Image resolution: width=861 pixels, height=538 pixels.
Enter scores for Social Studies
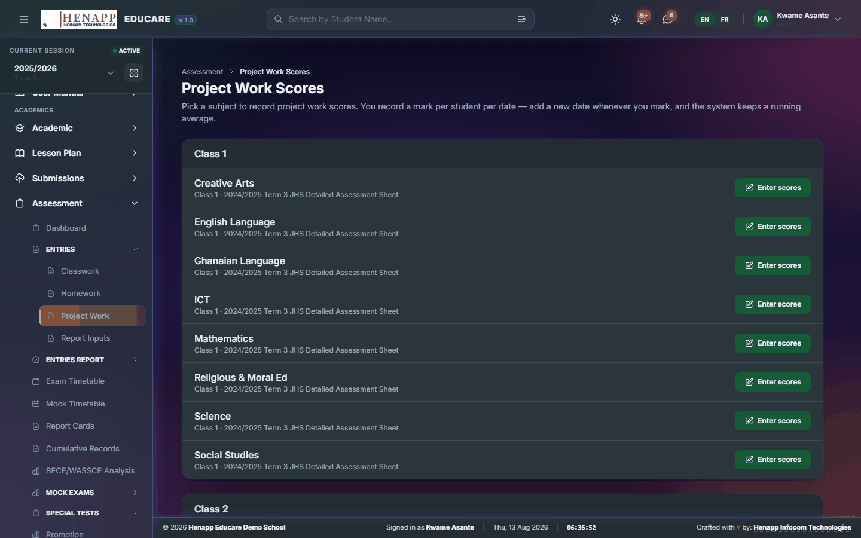tap(773, 460)
